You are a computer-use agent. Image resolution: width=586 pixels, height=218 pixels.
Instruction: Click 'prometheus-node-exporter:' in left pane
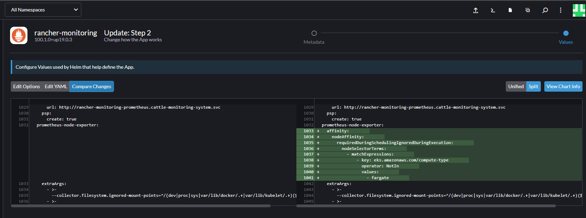(x=68, y=125)
